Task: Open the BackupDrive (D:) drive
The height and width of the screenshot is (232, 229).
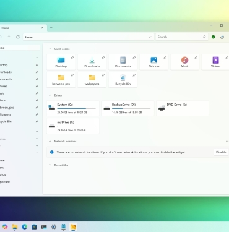Action: point(128,108)
